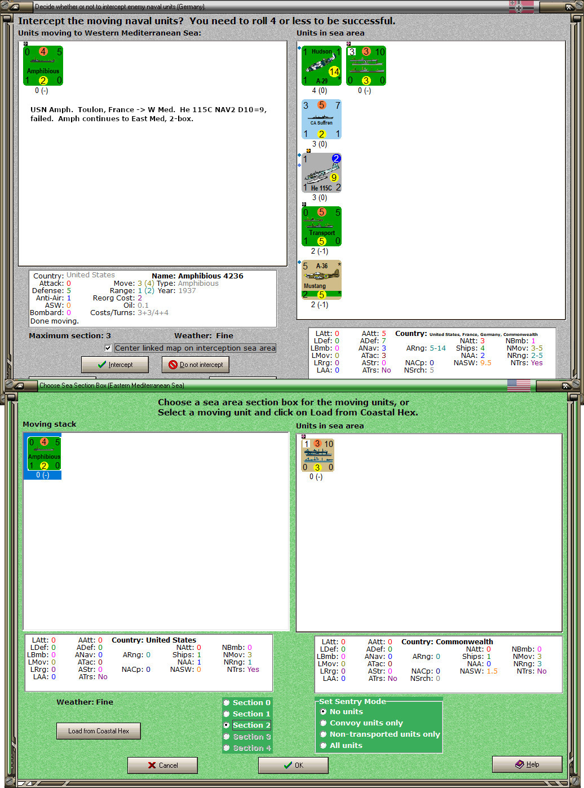Choose Convoy units only sentry mode
This screenshot has width=584, height=788.
point(323,723)
